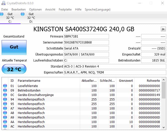Click the 32 °C temperature button

pos(14,69)
